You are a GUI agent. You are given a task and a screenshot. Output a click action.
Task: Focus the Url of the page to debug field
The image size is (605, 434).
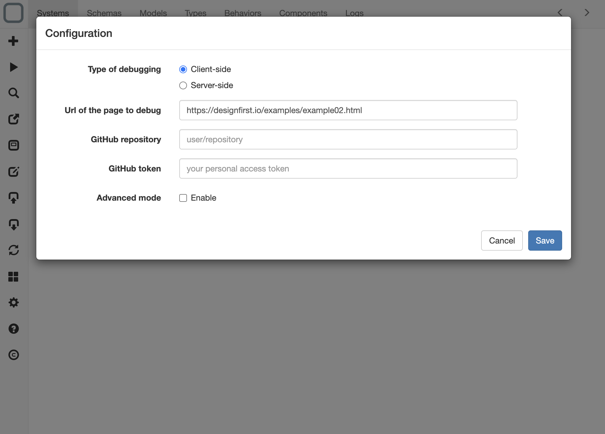tap(348, 110)
